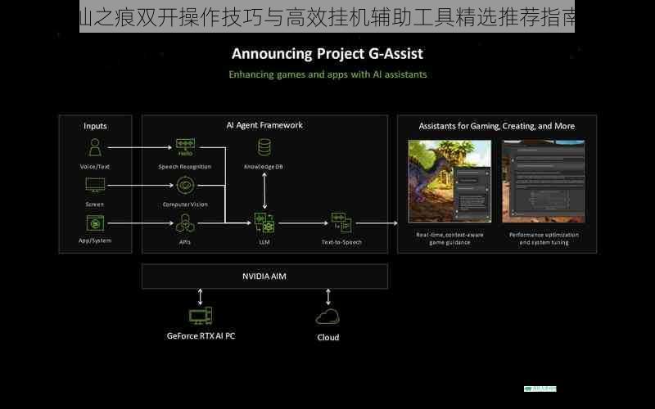Click 'Enhancing games and apps with AI assistants'
Image resolution: width=655 pixels, height=409 pixels.
(327, 74)
